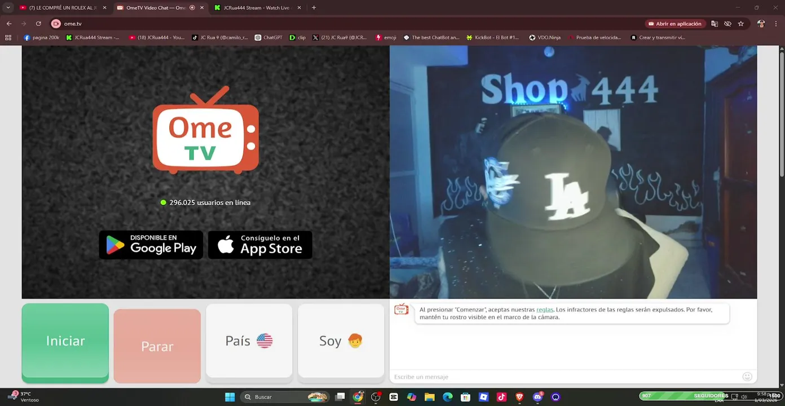Open Roblox from the taskbar
785x406 pixels.
click(483, 397)
